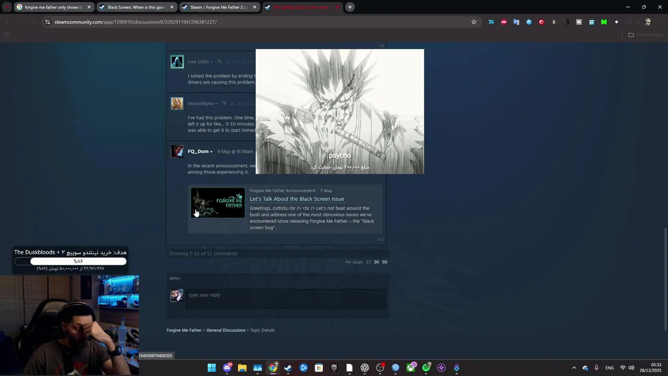The image size is (668, 376).
Task: Click the steamcommunity.com address bar
Action: [261, 22]
